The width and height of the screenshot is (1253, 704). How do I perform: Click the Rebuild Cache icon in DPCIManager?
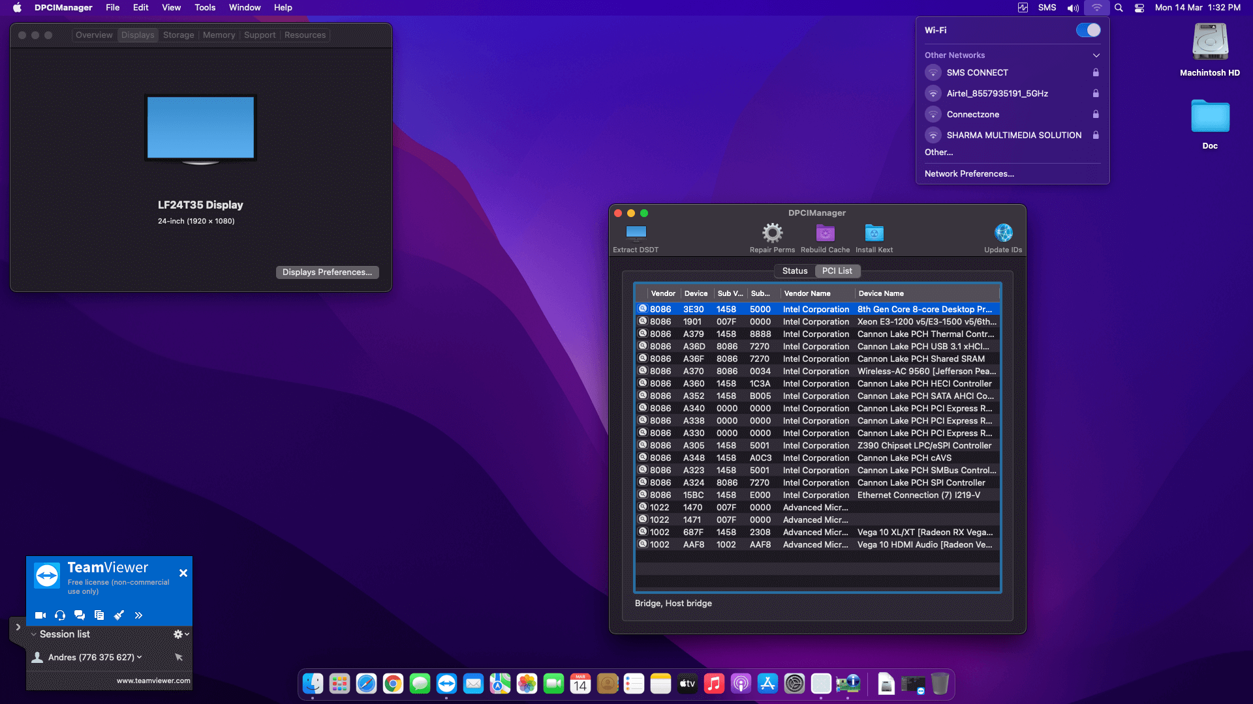(825, 233)
